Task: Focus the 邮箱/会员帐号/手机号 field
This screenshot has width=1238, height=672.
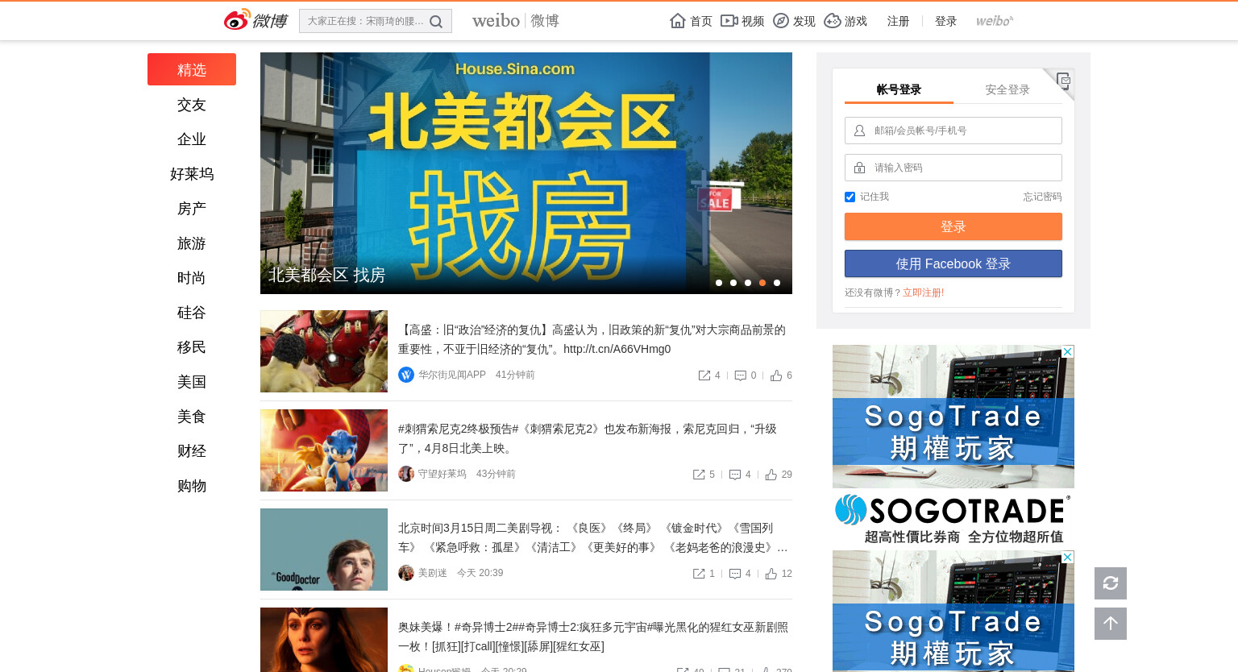Action: point(953,131)
